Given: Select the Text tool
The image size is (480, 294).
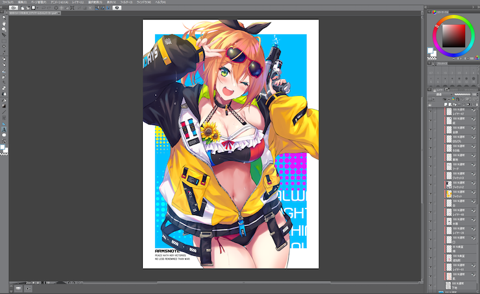Looking at the screenshot, I should point(4,130).
